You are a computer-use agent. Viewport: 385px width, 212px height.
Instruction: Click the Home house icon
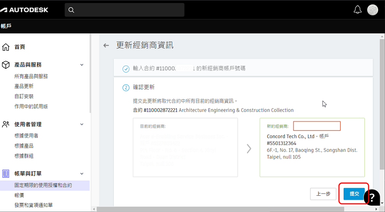point(6,47)
